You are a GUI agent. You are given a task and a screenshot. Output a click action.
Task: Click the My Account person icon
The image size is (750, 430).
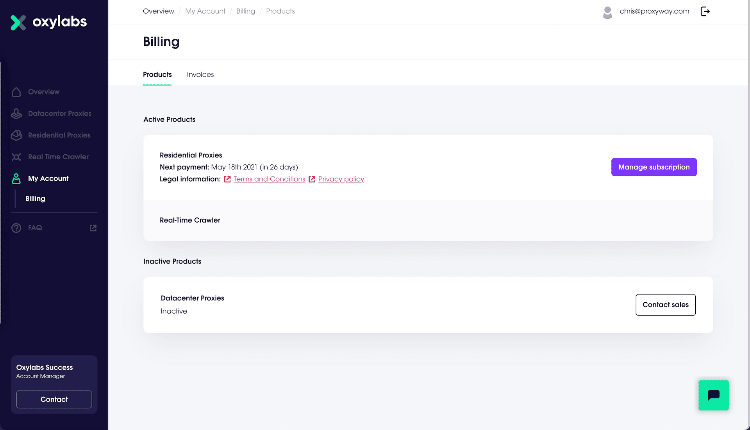point(16,178)
